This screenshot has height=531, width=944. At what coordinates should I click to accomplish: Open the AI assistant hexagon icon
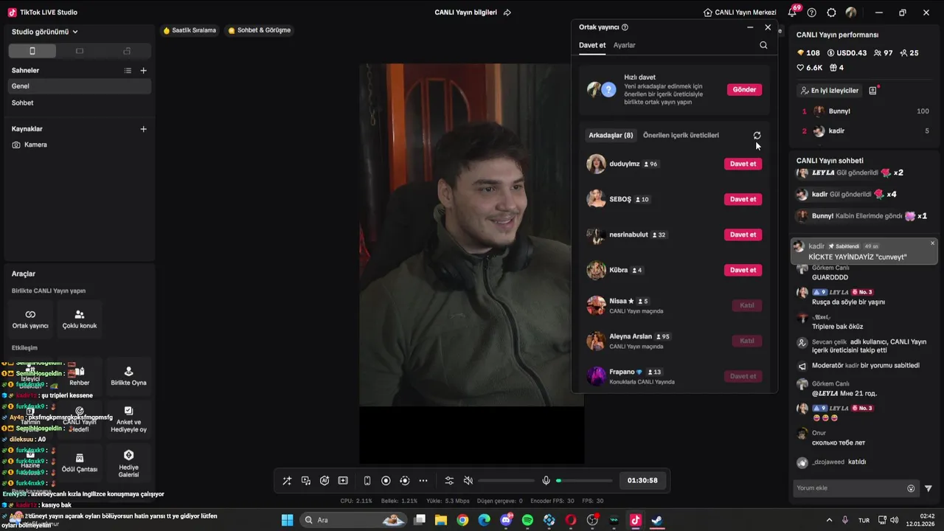[x=324, y=480]
